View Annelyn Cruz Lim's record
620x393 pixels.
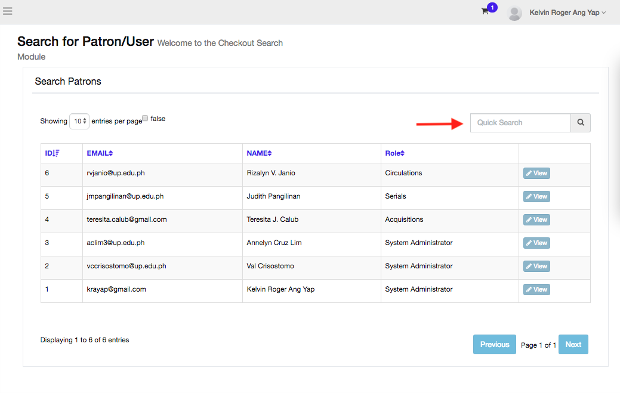[x=536, y=243]
